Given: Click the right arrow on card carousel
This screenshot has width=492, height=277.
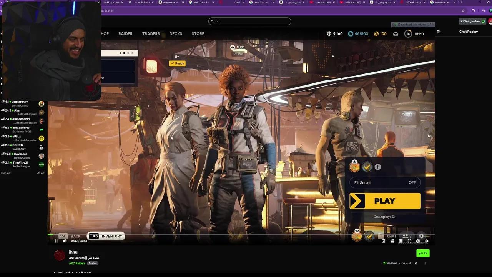Looking at the screenshot, I should pos(132,53).
